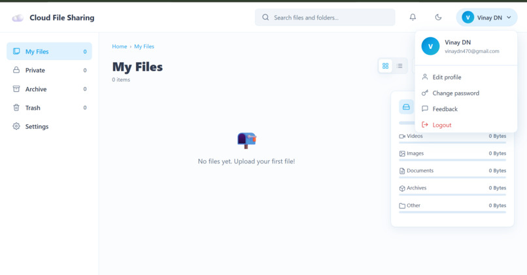Open the notifications bell

(x=413, y=17)
